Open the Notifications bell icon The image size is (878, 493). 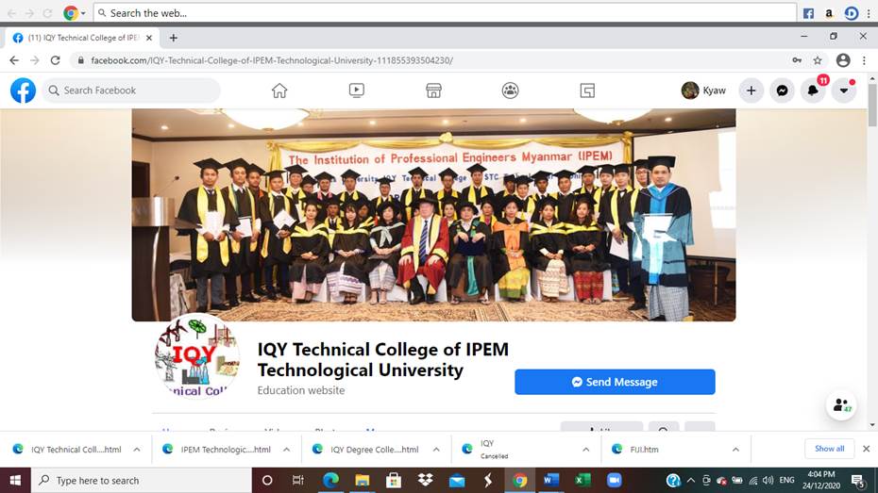[813, 90]
